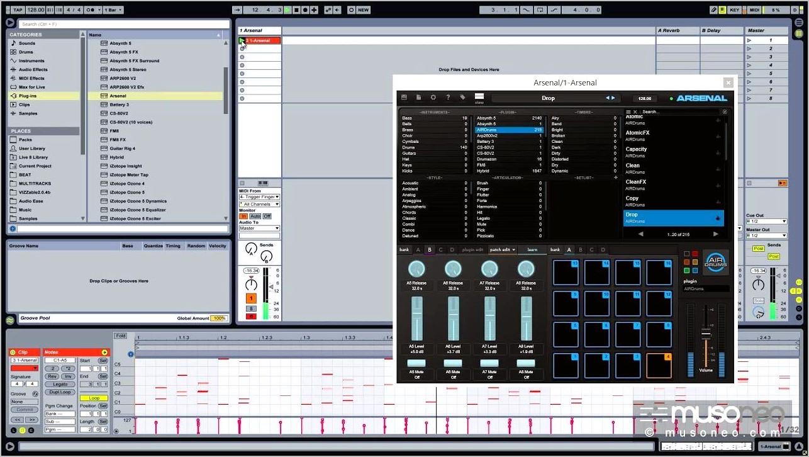
Task: Open the Groove hot-swap icon in Clip box
Action: point(35,393)
